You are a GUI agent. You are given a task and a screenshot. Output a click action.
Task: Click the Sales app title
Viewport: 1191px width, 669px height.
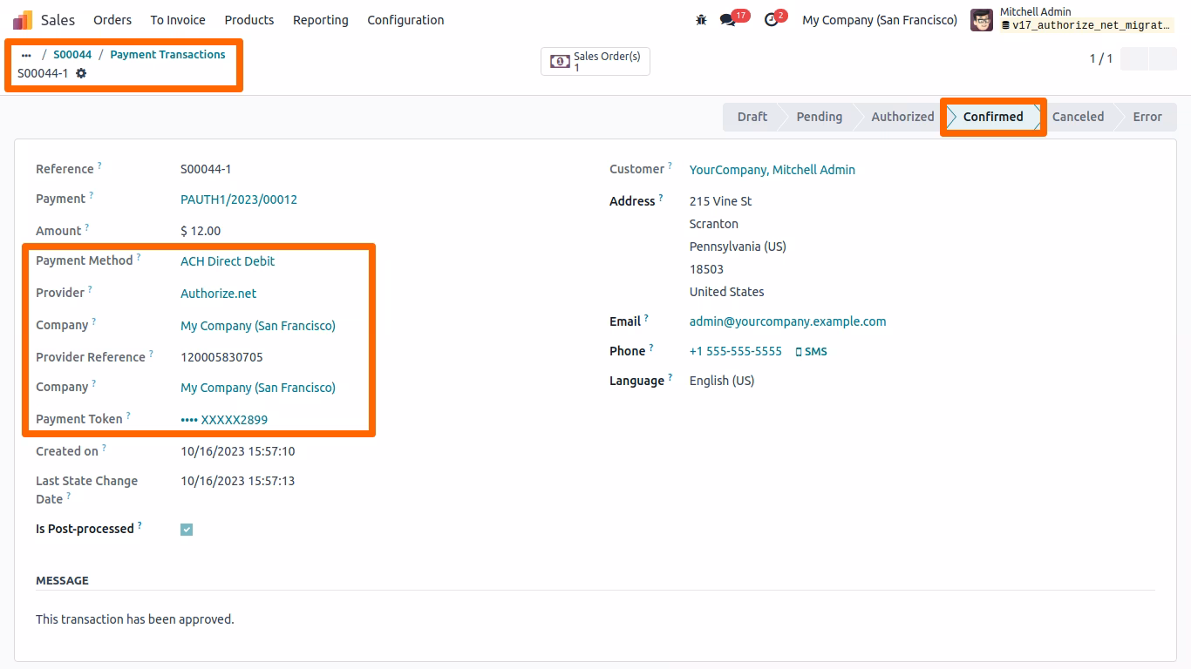[x=58, y=20]
